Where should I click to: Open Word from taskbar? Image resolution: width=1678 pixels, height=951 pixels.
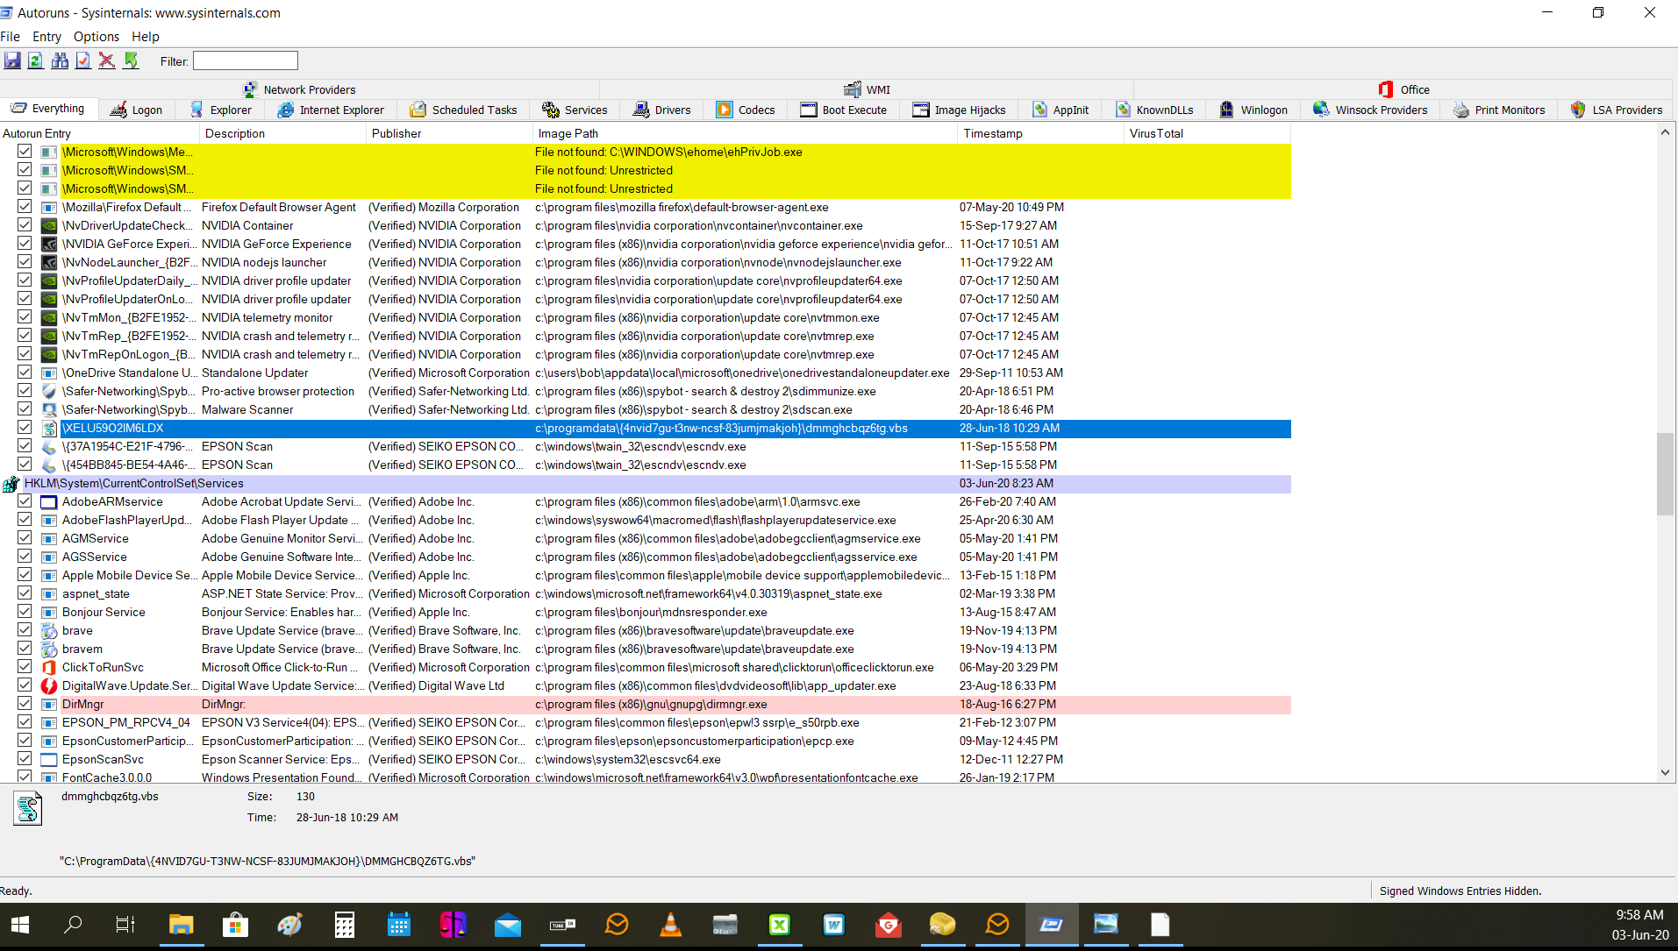(x=833, y=925)
